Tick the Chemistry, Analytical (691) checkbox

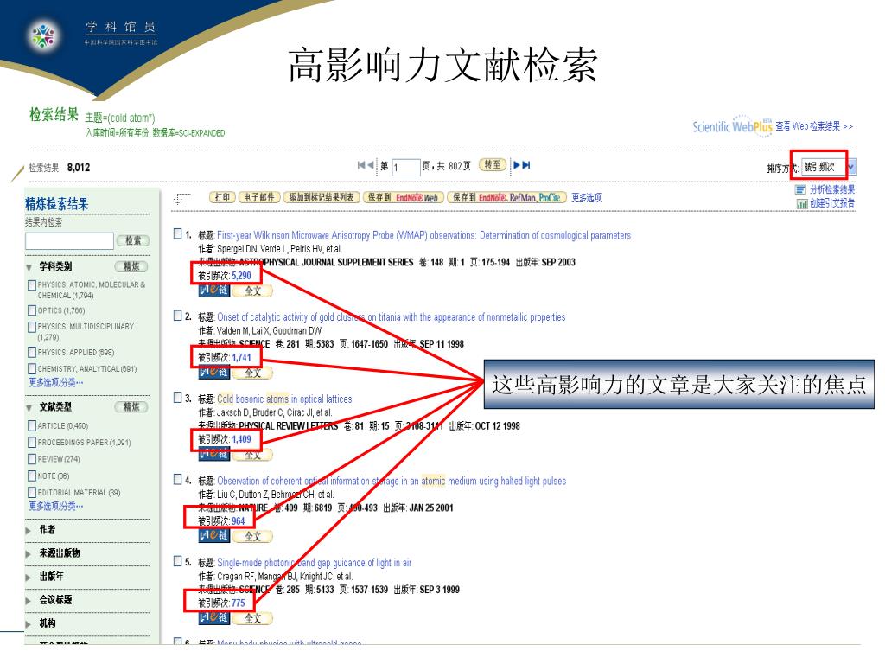[x=32, y=368]
